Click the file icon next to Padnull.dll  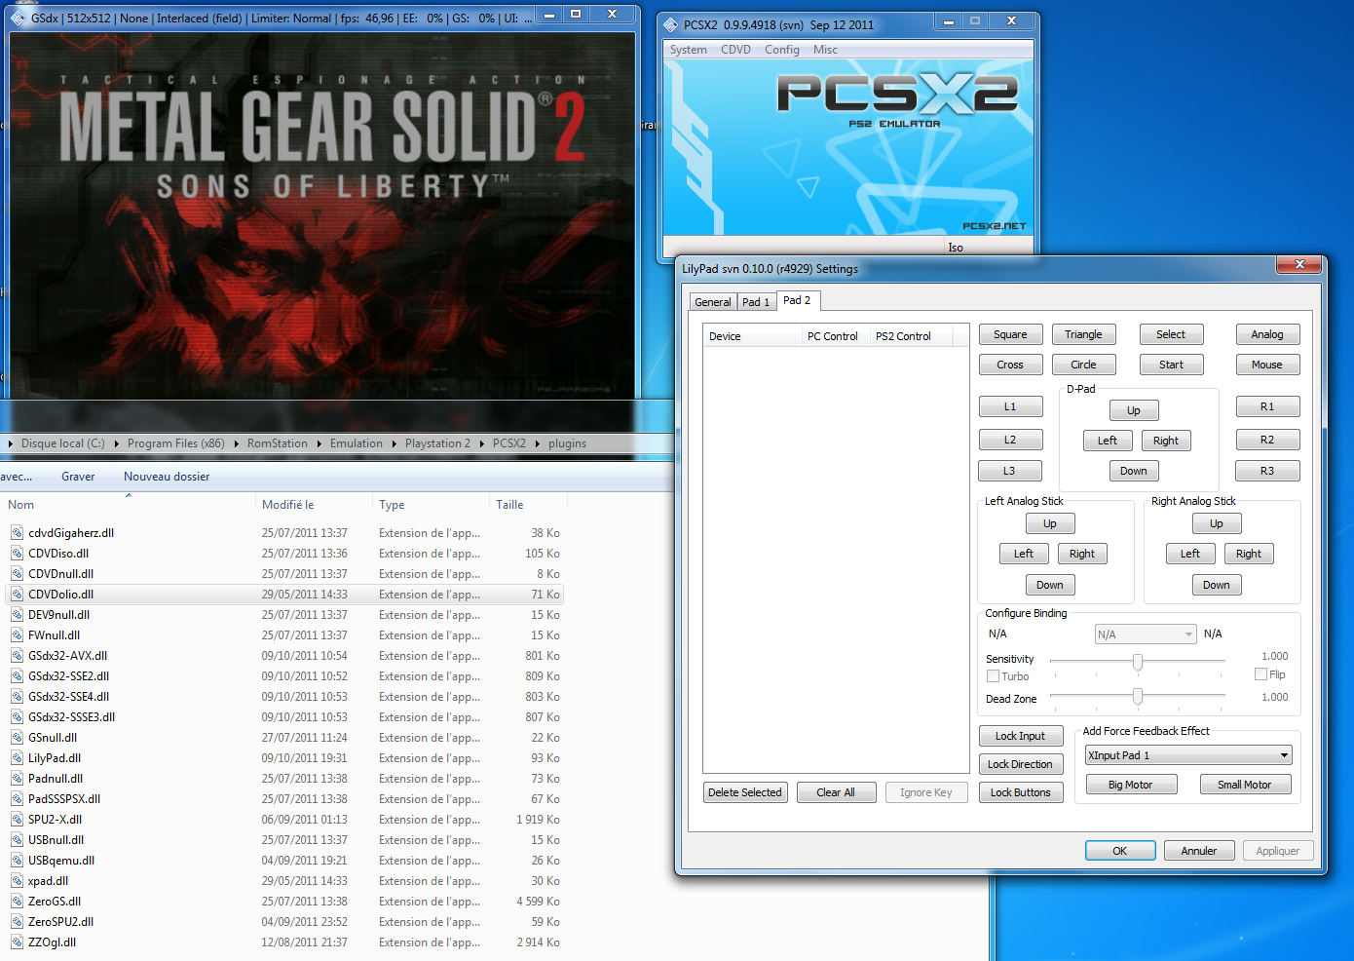[x=17, y=779]
